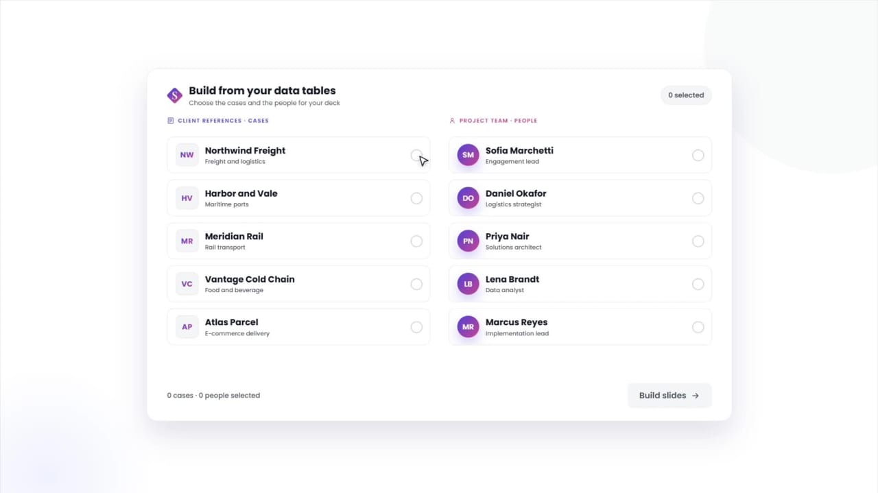This screenshot has width=878, height=493.
Task: Click the PN avatar for Priya Nair
Action: pyautogui.click(x=468, y=241)
